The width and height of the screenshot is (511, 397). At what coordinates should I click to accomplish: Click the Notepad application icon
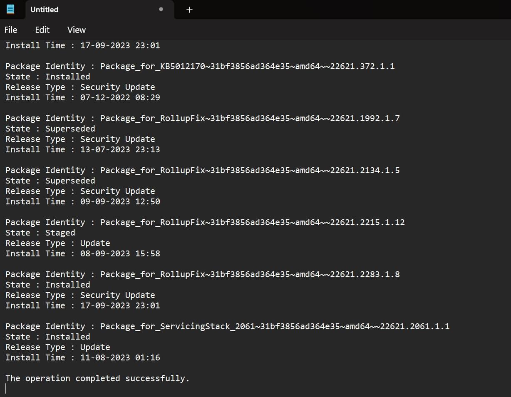tap(10, 9)
